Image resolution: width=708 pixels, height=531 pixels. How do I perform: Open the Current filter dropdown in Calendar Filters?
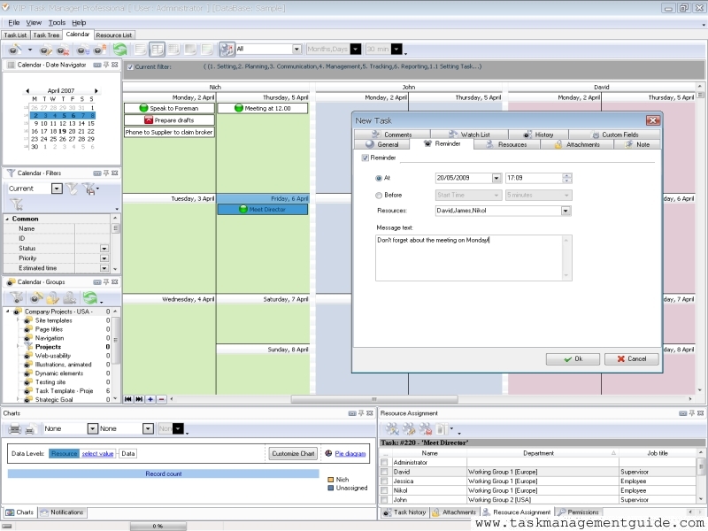57,189
